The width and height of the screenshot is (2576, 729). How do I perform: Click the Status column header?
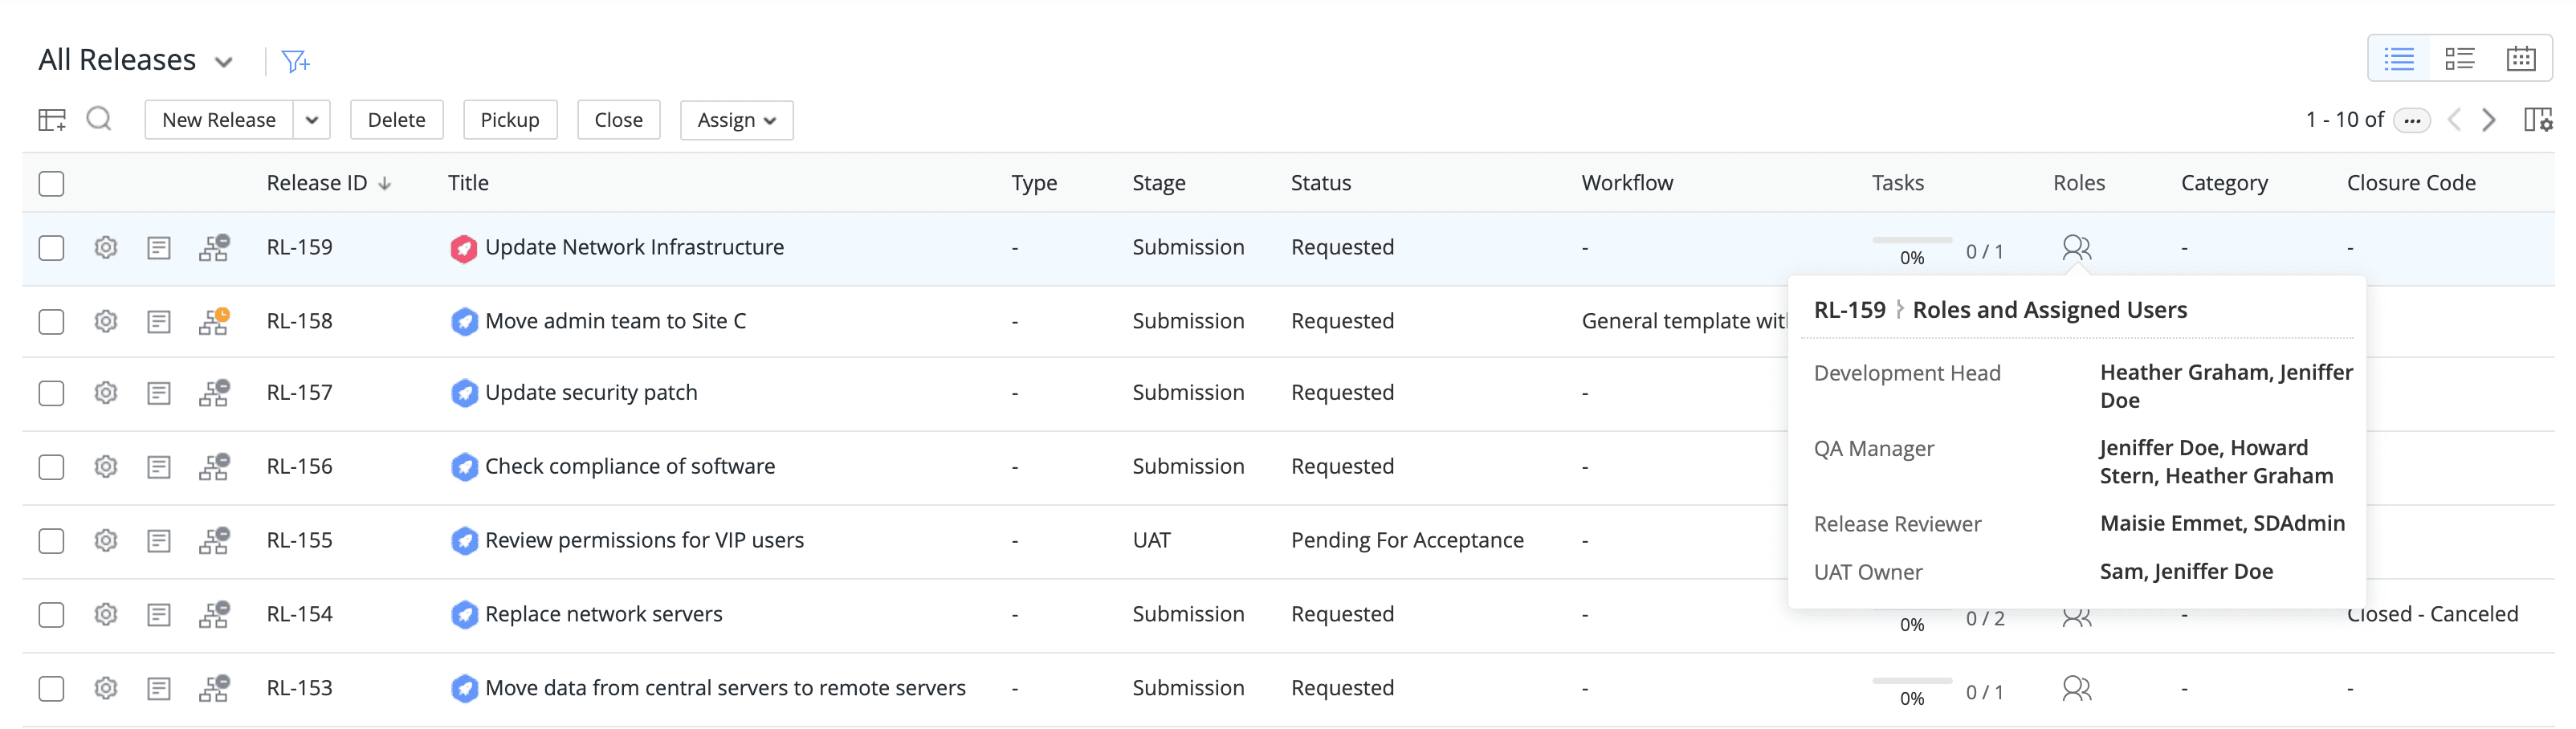[1320, 183]
